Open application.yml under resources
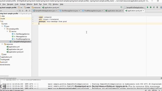Screen dimensions: 162x91 click(14, 47)
